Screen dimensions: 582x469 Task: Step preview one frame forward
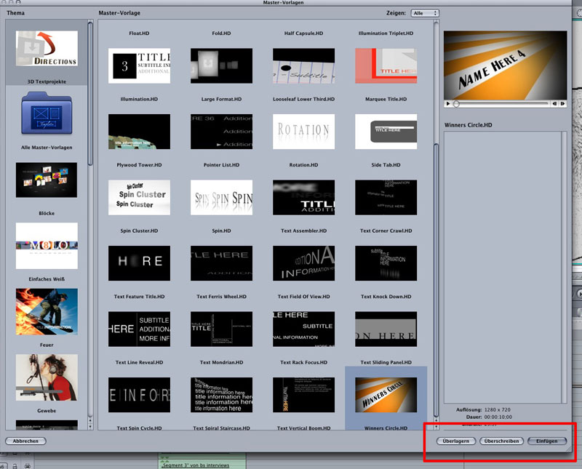[562, 104]
